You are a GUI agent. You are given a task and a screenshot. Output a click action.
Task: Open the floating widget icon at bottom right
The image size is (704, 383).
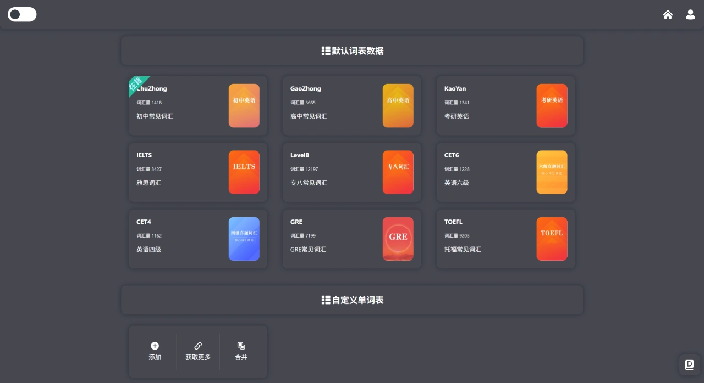click(689, 364)
